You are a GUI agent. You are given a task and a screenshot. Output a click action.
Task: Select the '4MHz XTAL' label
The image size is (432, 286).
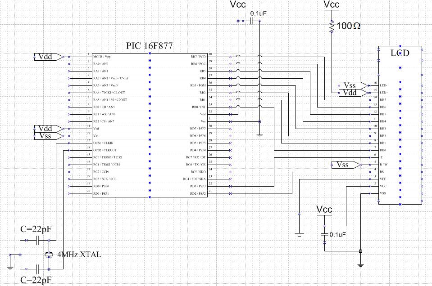click(x=79, y=255)
